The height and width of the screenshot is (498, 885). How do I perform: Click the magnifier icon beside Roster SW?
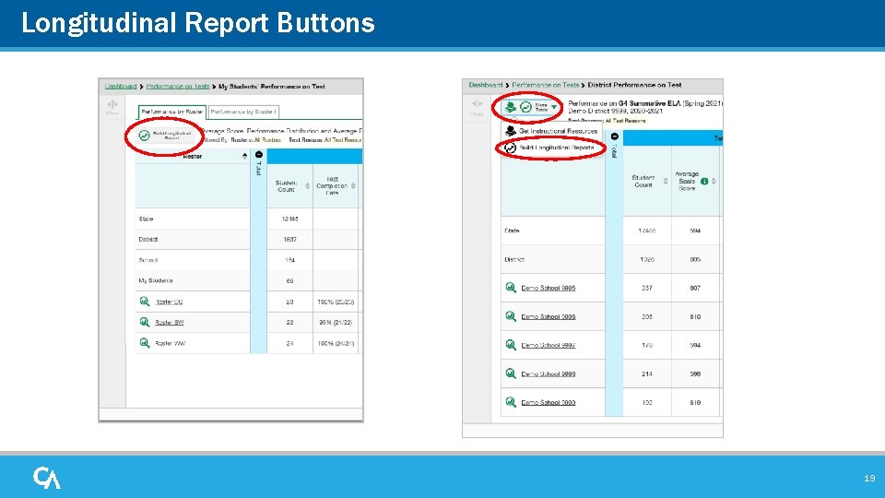[x=145, y=323]
